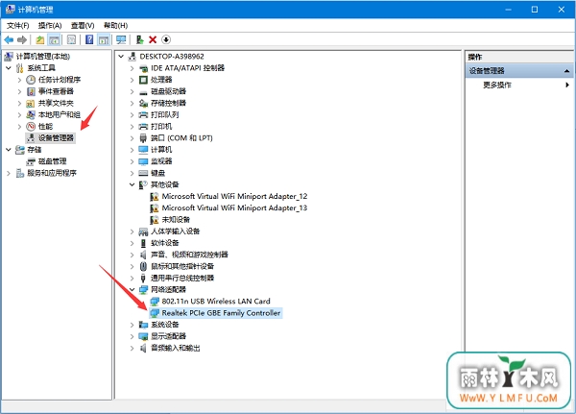The height and width of the screenshot is (414, 576).
Task: Select Microsoft Virtual WiFi Miniport Adapter_13
Action: coord(234,208)
